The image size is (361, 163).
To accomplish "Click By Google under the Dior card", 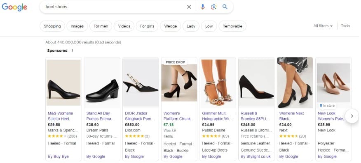I will coord(134,156).
